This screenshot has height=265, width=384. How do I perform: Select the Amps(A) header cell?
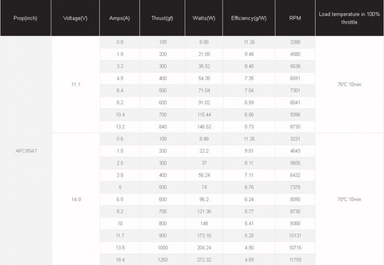(x=120, y=18)
